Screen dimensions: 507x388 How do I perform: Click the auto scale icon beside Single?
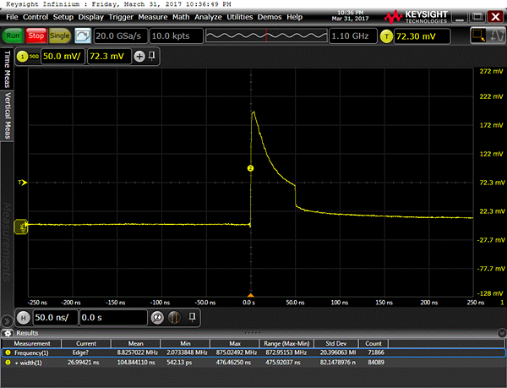83,36
